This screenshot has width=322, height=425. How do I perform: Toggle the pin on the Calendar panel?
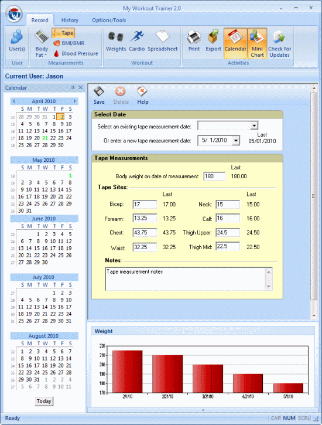pos(73,87)
